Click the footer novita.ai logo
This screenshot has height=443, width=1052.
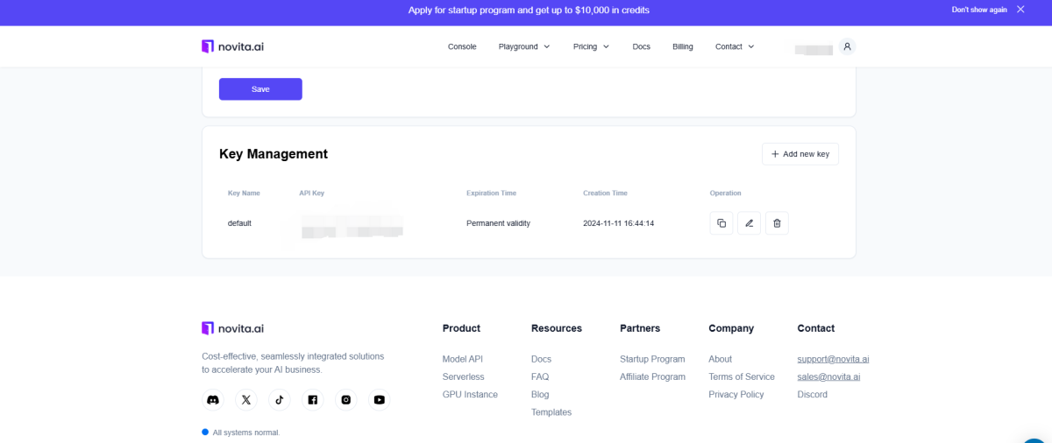tap(232, 328)
